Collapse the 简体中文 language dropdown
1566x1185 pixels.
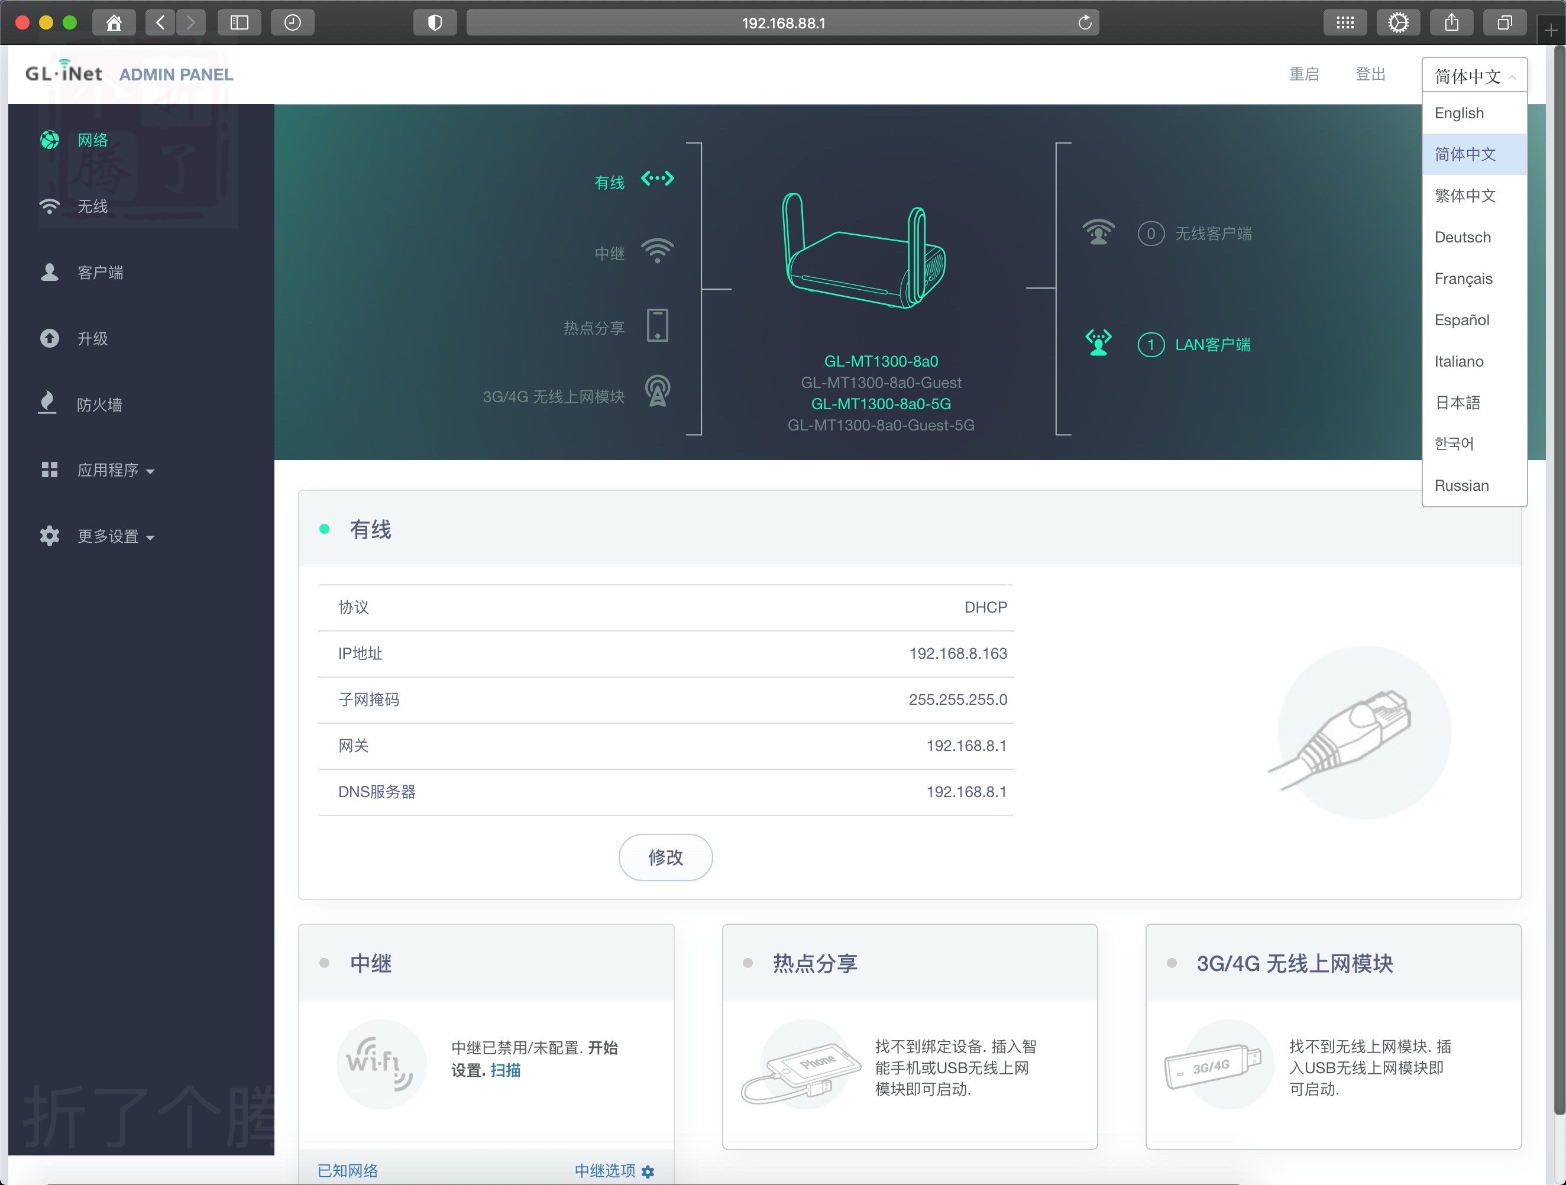click(1474, 75)
